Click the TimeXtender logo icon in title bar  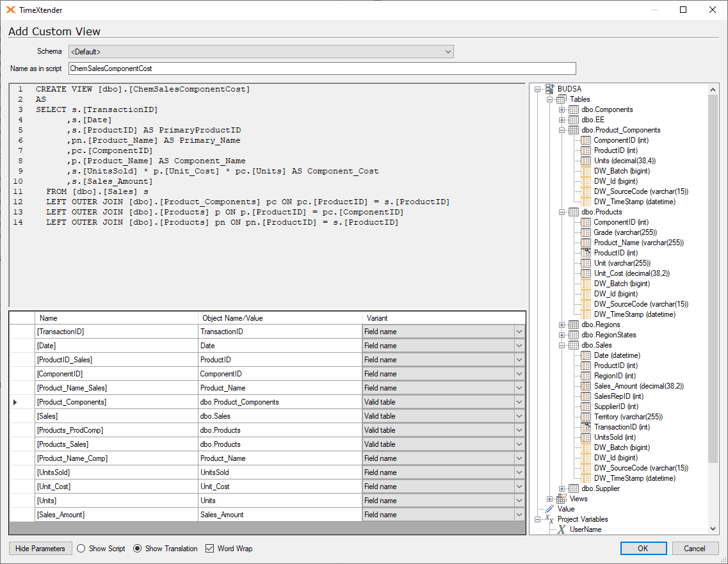11,10
